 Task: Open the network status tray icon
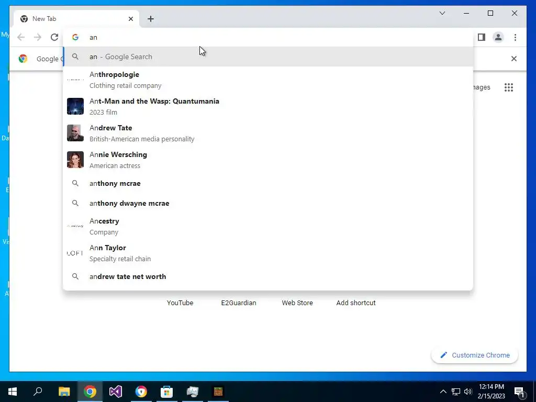(456, 392)
